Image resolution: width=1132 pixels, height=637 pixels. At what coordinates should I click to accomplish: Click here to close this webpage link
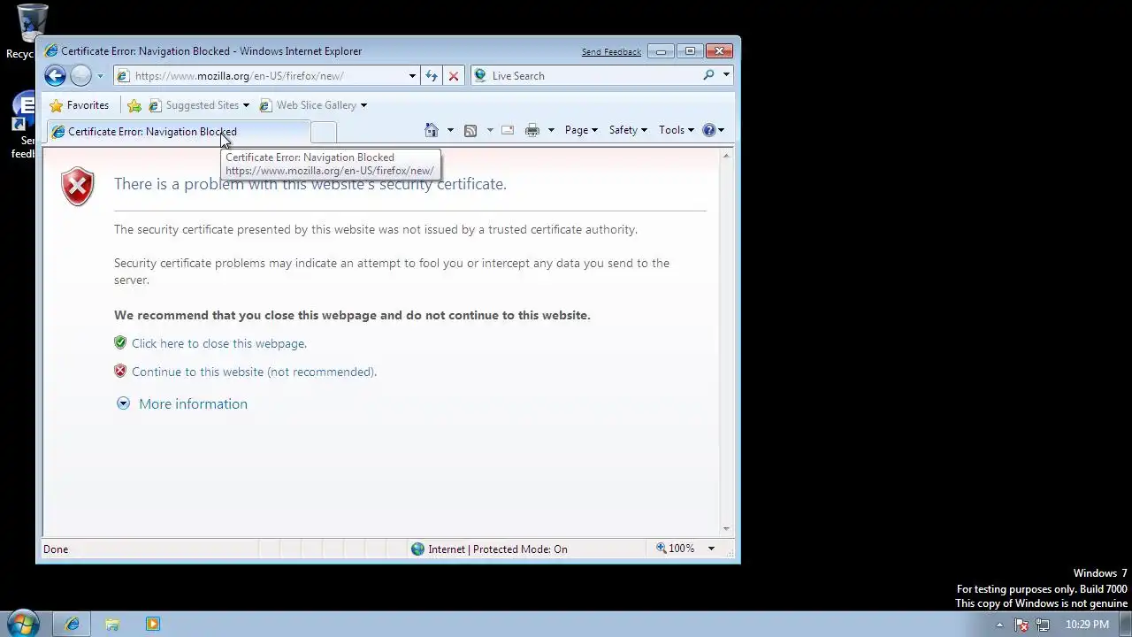pos(219,343)
